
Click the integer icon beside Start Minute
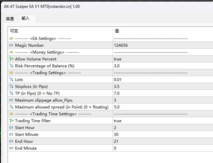point(11,134)
